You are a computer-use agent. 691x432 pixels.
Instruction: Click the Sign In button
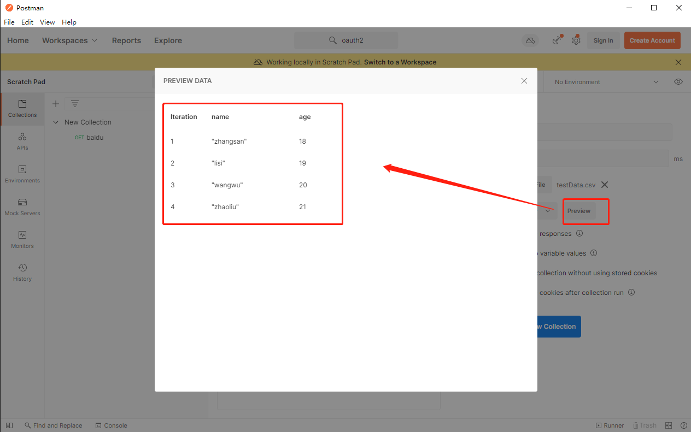(603, 40)
